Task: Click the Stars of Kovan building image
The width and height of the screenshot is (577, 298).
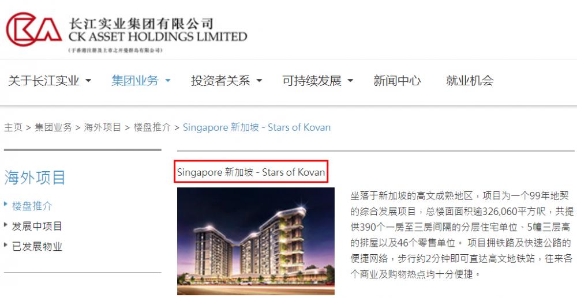Action: [x=256, y=241]
